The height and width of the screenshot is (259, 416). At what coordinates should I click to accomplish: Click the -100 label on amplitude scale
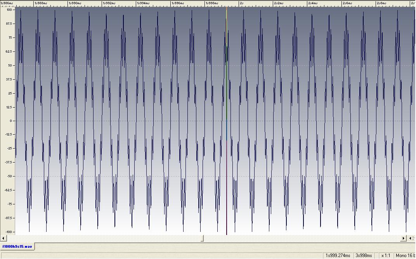tap(9, 232)
